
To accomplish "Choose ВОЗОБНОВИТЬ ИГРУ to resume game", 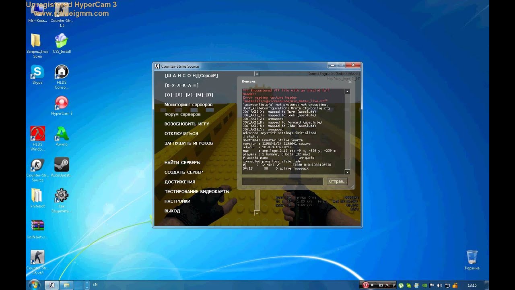I will 187,124.
